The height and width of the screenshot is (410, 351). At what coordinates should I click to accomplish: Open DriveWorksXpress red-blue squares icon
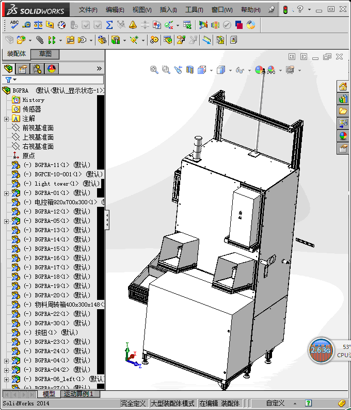(x=239, y=25)
